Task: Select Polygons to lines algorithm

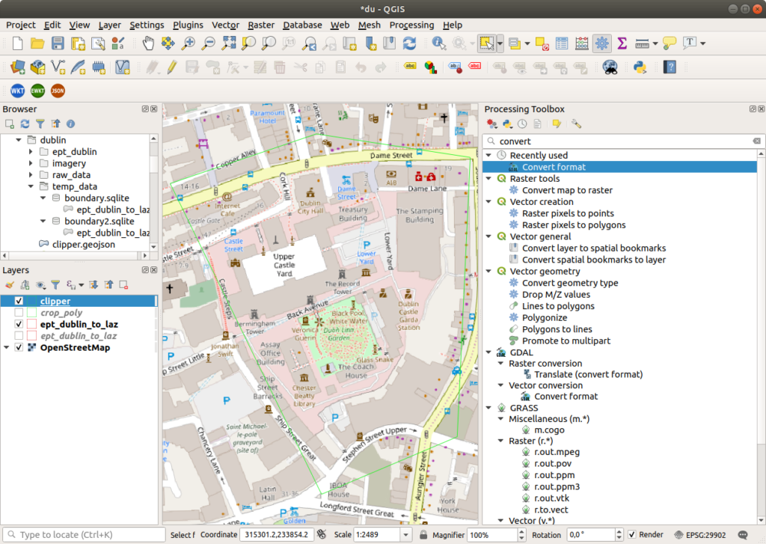Action: click(557, 329)
